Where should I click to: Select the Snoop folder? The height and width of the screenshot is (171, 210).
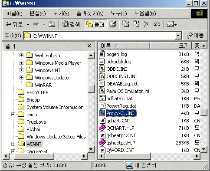pyautogui.click(x=33, y=100)
